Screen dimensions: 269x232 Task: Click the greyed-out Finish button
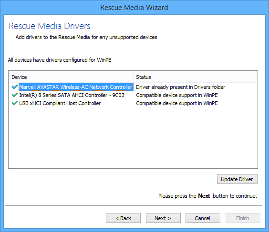click(243, 218)
